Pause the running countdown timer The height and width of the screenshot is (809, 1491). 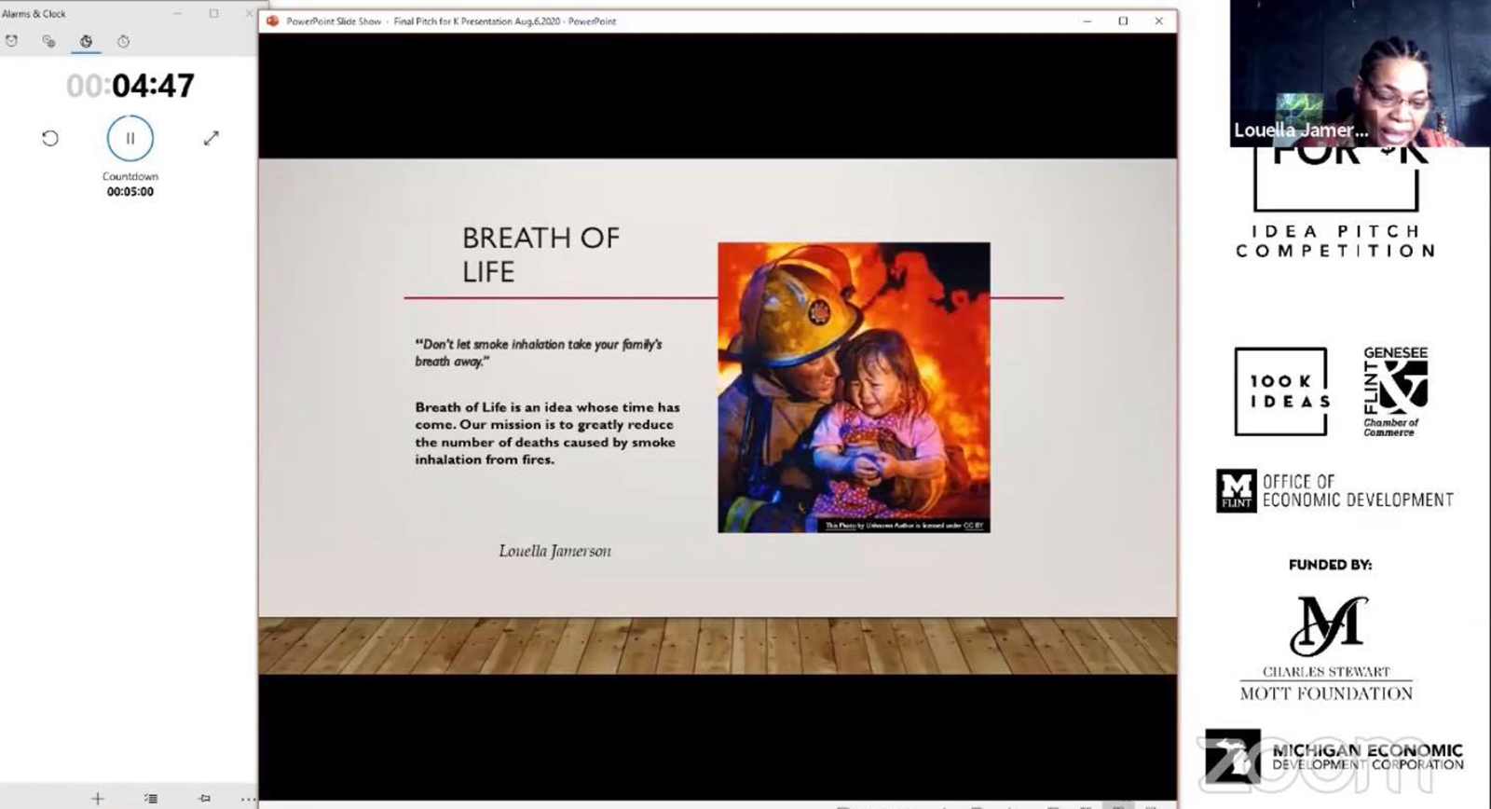pyautogui.click(x=130, y=138)
